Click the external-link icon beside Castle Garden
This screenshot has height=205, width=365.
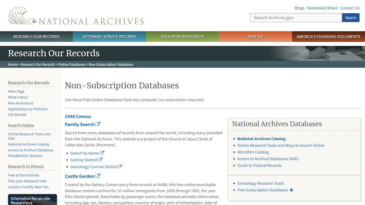pos(98,176)
